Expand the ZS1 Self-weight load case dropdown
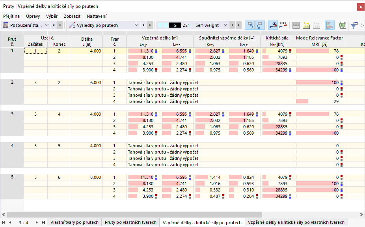Image resolution: width=365 pixels, height=227 pixels. click(x=225, y=25)
